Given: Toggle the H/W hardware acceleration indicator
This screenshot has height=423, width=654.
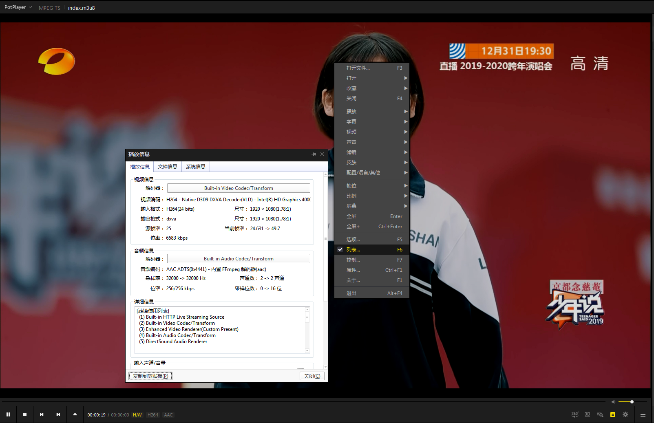Looking at the screenshot, I should pyautogui.click(x=137, y=415).
